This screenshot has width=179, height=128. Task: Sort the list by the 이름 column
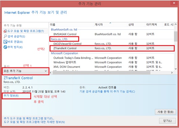(x=71, y=25)
